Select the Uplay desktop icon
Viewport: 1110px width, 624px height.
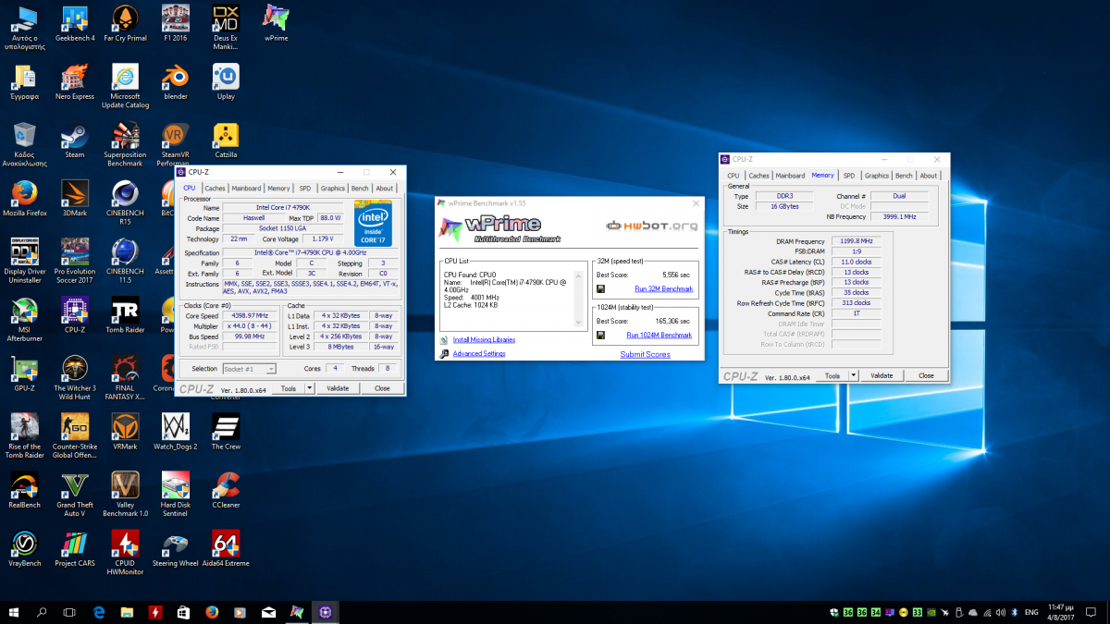point(226,81)
